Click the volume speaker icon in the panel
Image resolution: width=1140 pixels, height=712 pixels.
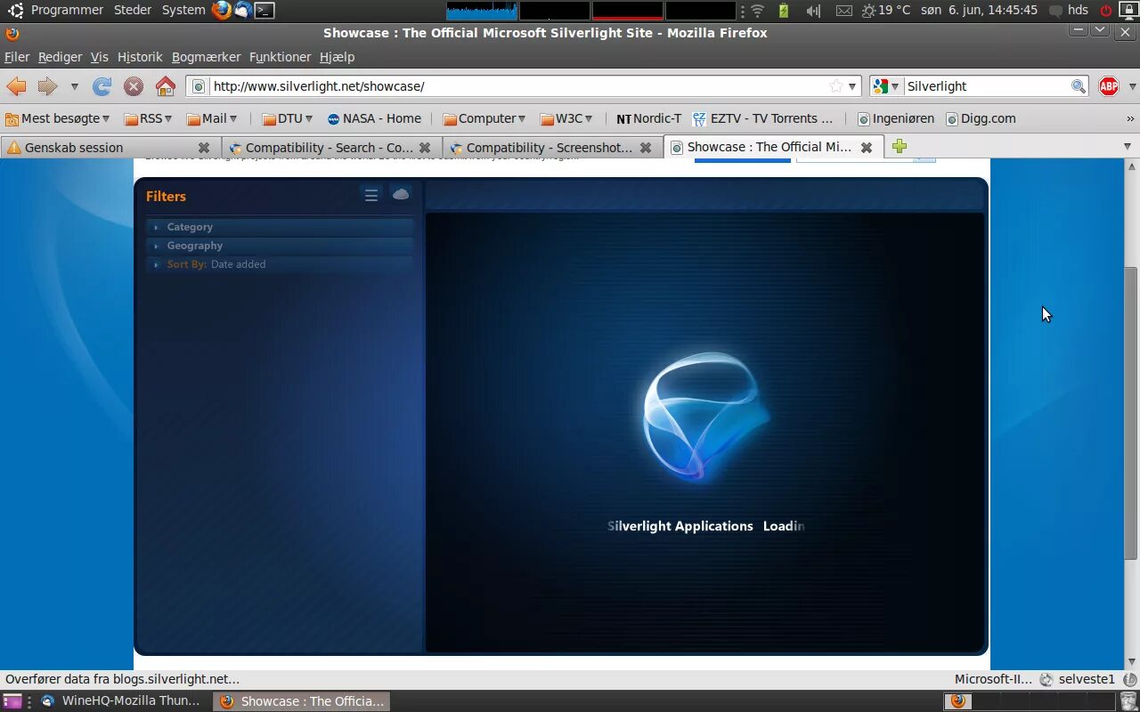pyautogui.click(x=813, y=11)
